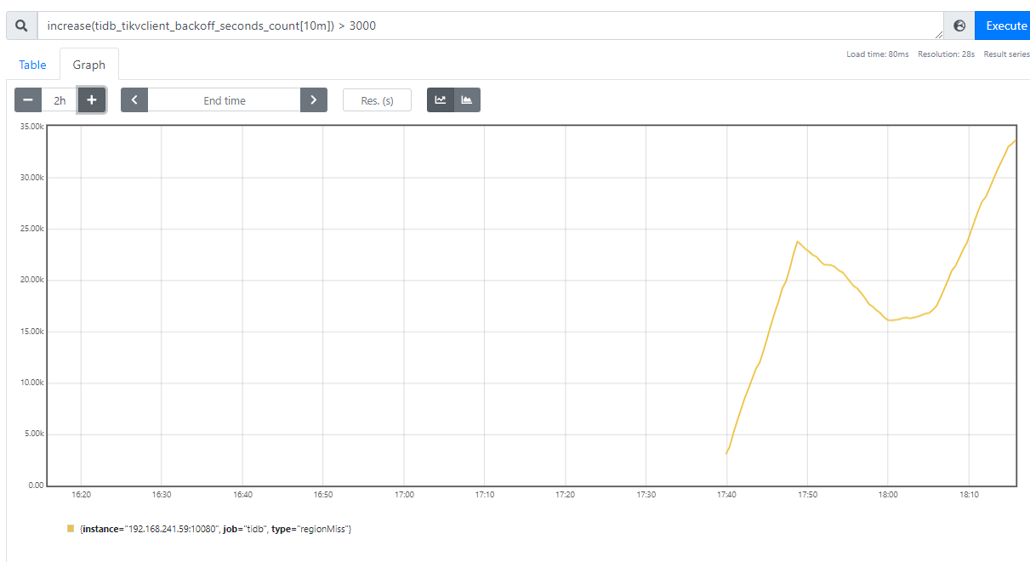Open the metrics explorer globe icon
The image size is (1030, 562).
[x=959, y=26]
